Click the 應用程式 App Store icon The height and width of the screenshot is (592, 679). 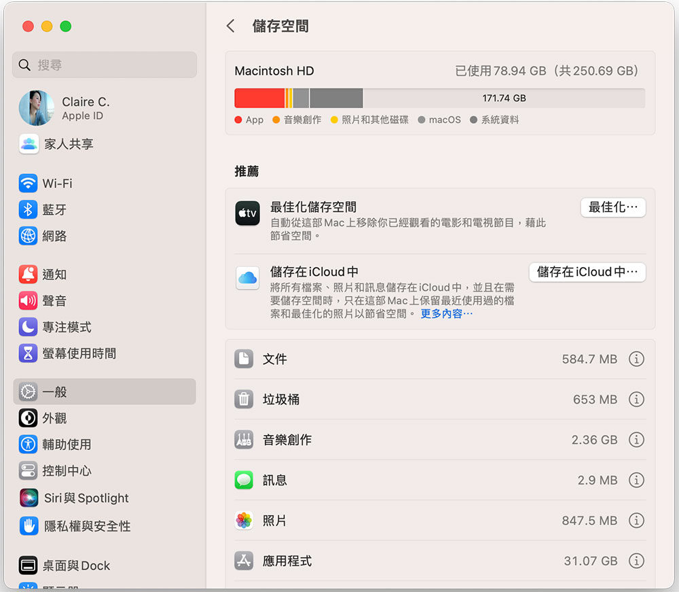pos(244,560)
